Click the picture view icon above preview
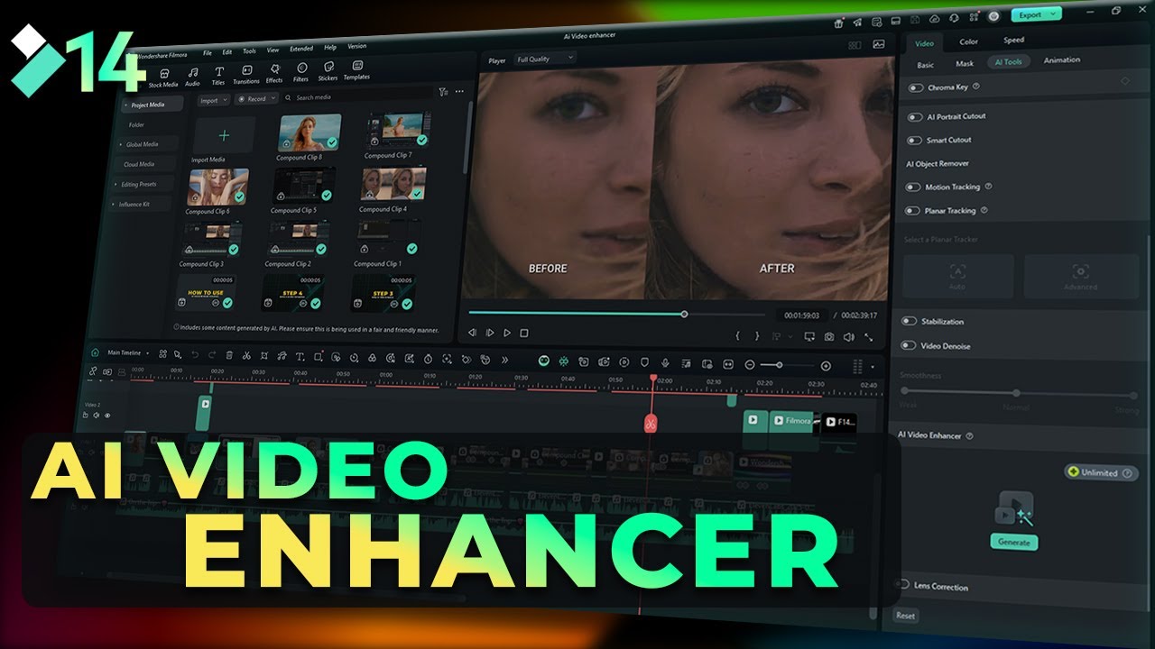The image size is (1155, 649). [x=878, y=44]
